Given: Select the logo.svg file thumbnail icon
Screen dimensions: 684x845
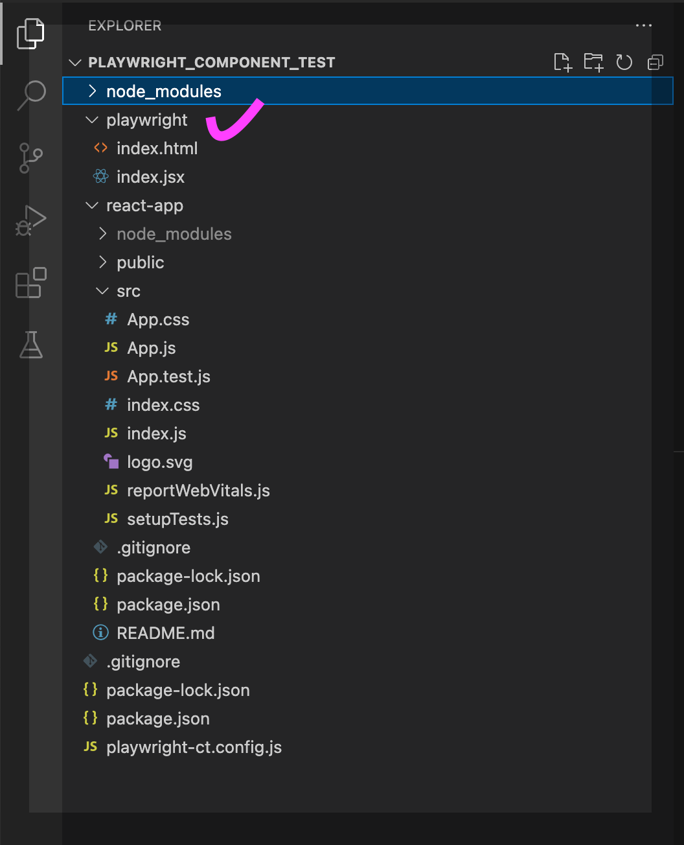Looking at the screenshot, I should [x=111, y=461].
